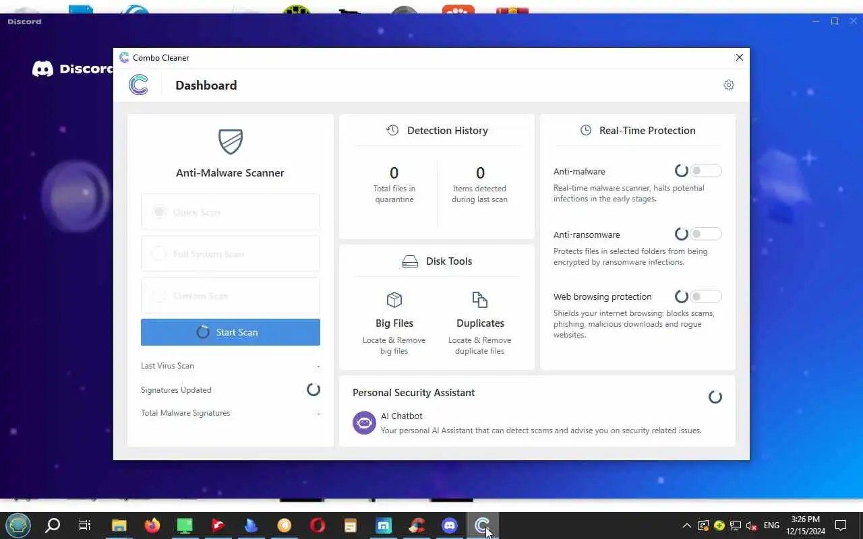Click the 'Last Virus Scan' row
The width and height of the screenshot is (863, 539).
click(231, 366)
